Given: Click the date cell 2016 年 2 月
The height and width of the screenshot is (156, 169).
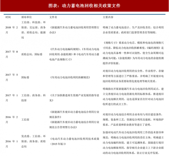Looking at the screenshot, I should 12,120.
